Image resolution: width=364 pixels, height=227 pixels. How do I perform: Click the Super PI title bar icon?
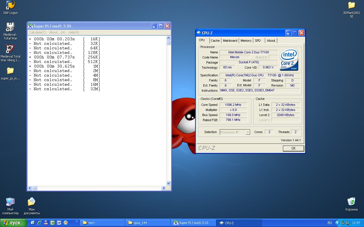[x=30, y=26]
